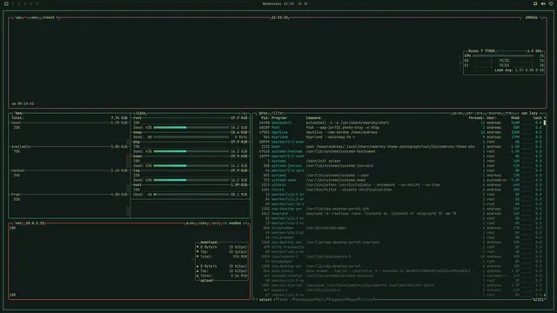The height and width of the screenshot is (313, 557).
Task: Click the launcher icon in the top bar
Action: pyautogui.click(x=6, y=3)
